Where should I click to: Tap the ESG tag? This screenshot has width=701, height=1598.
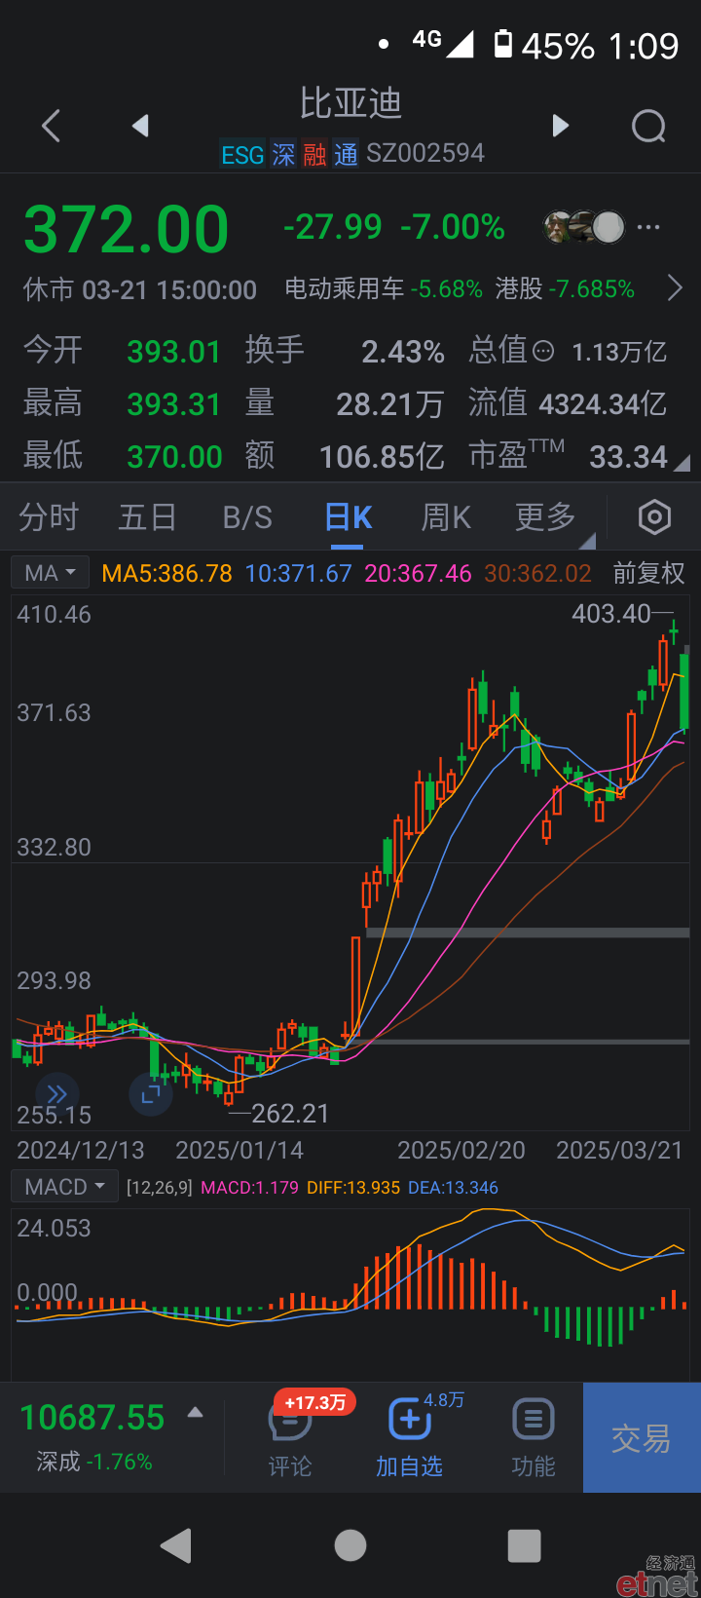click(242, 155)
